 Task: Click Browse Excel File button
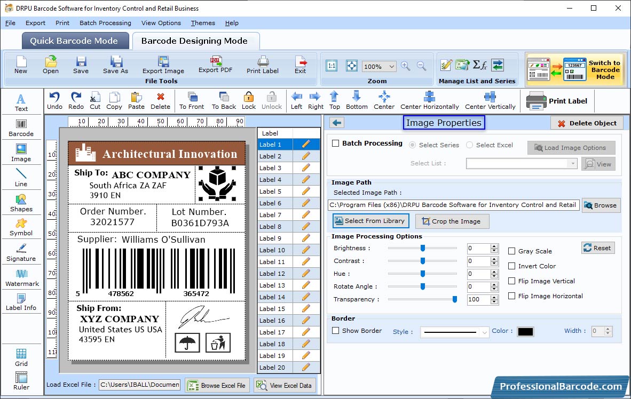(x=217, y=385)
